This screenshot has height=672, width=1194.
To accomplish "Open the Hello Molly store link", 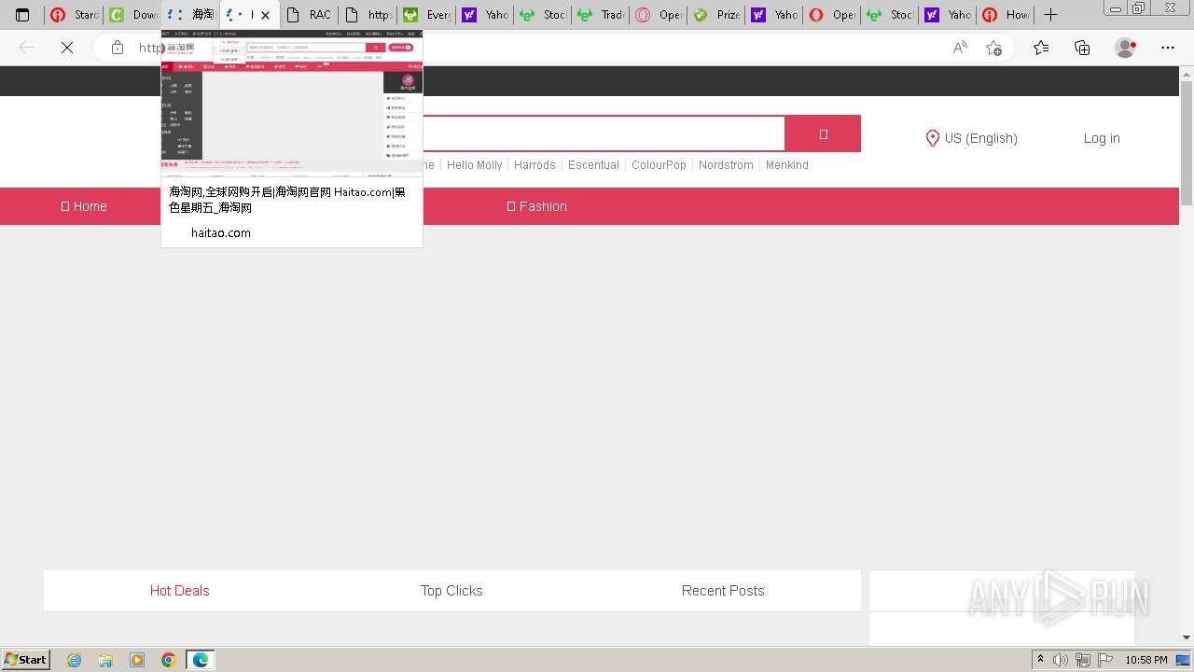I will 474,165.
